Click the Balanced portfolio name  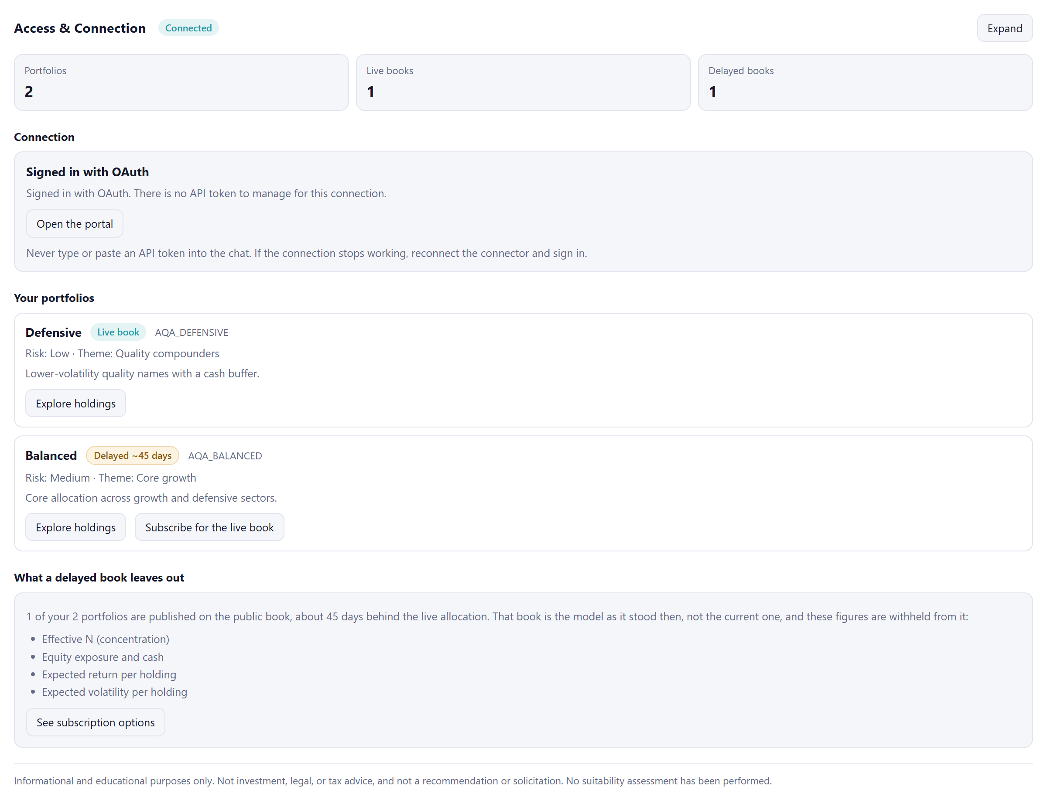coord(51,455)
